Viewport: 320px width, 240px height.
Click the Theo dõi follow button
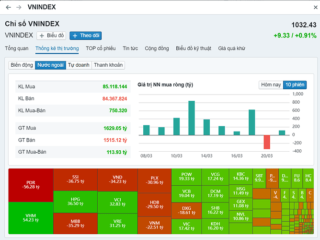pos(85,36)
